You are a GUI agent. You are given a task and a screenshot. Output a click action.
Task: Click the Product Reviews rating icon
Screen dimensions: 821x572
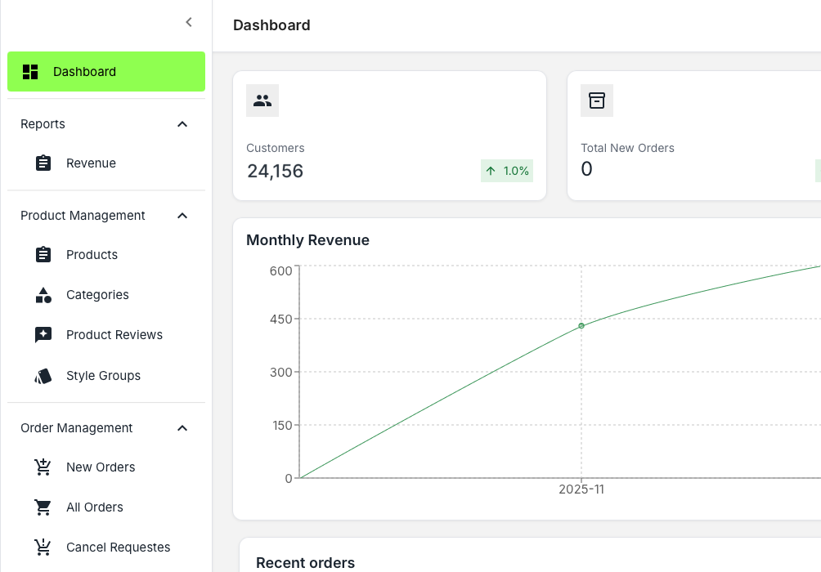[x=43, y=334]
